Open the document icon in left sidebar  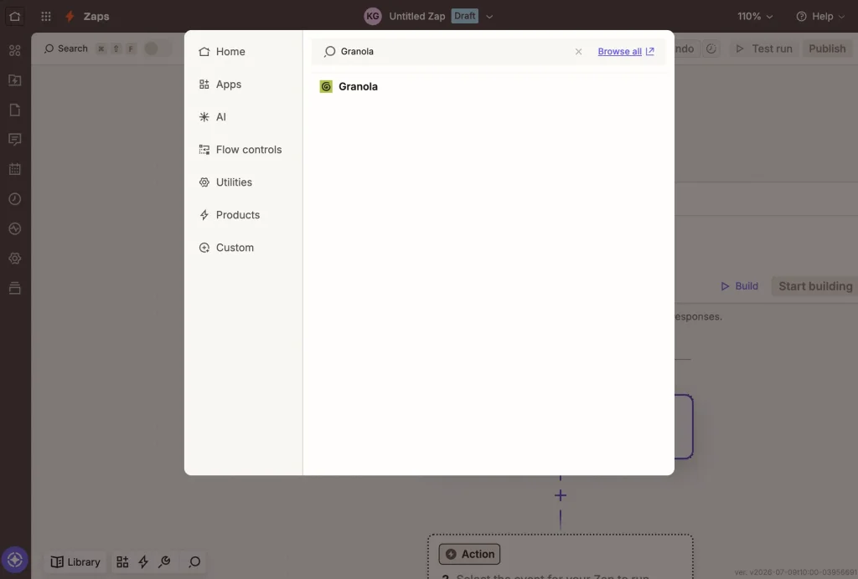point(15,110)
